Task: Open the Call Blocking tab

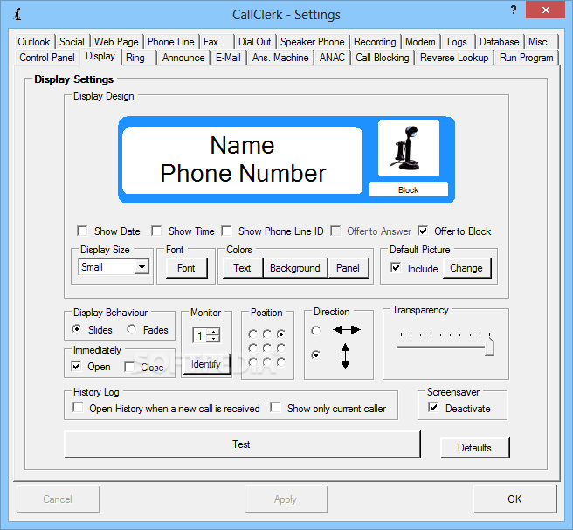Action: point(383,58)
